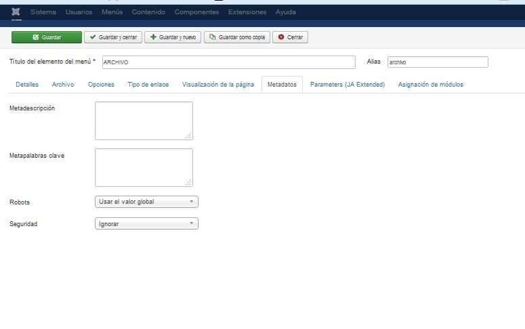Switch to Visualización de la página tab
525x329 pixels.
pos(218,85)
